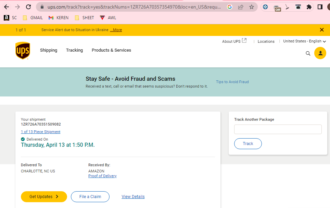Open the View Details link
This screenshot has width=330, height=208.
click(133, 197)
